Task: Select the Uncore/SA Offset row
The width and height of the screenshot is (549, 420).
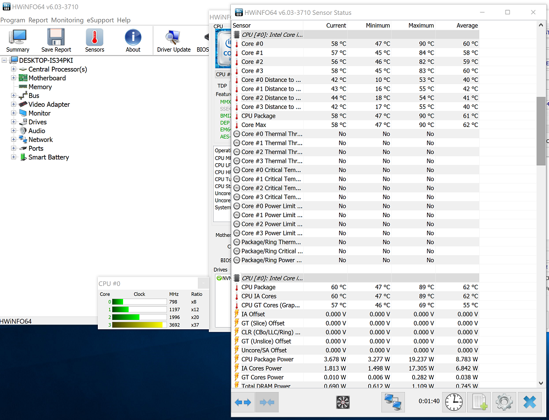Action: [356, 350]
